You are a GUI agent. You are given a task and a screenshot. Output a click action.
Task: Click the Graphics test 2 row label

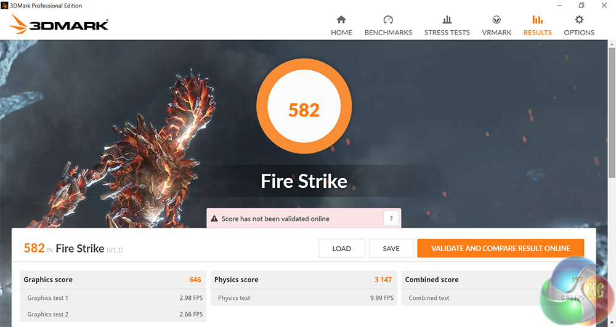coord(47,314)
